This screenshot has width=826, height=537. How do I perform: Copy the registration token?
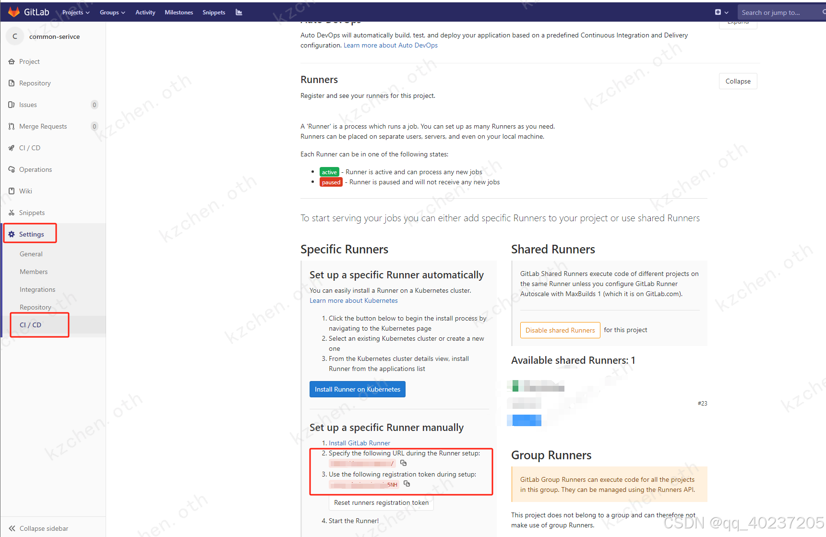click(x=407, y=484)
